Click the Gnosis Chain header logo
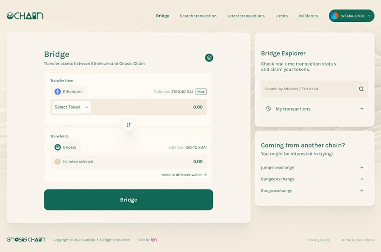This screenshot has width=381, height=252. [x=25, y=16]
